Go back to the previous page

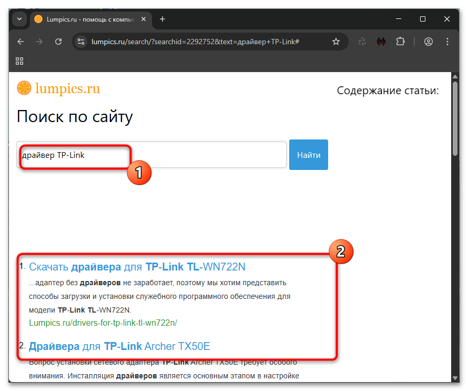tap(21, 42)
